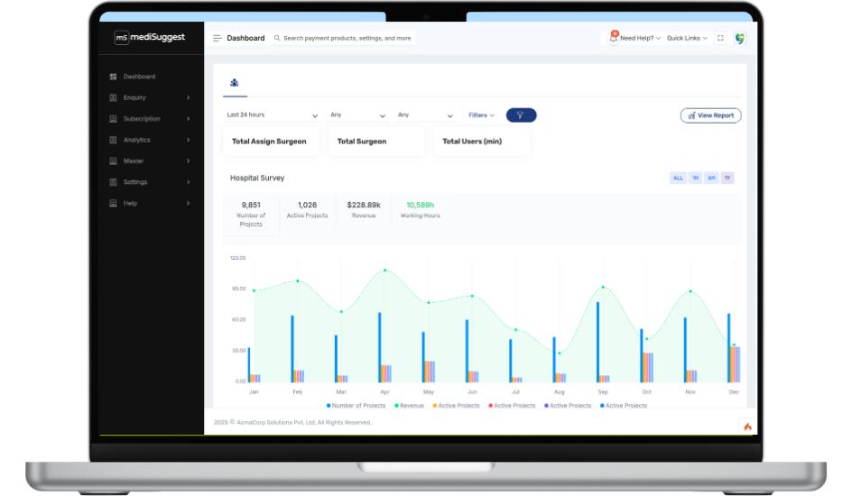This screenshot has height=496, width=852.
Task: Open notifications via the bell icon
Action: click(614, 38)
